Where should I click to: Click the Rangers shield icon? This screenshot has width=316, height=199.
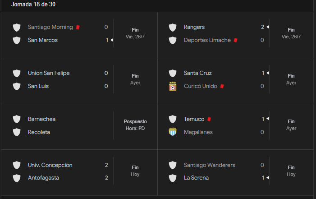[x=173, y=27]
